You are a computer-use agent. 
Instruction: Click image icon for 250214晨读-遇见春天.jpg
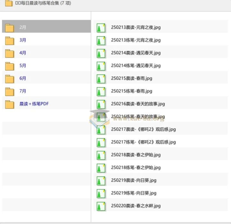(101, 53)
